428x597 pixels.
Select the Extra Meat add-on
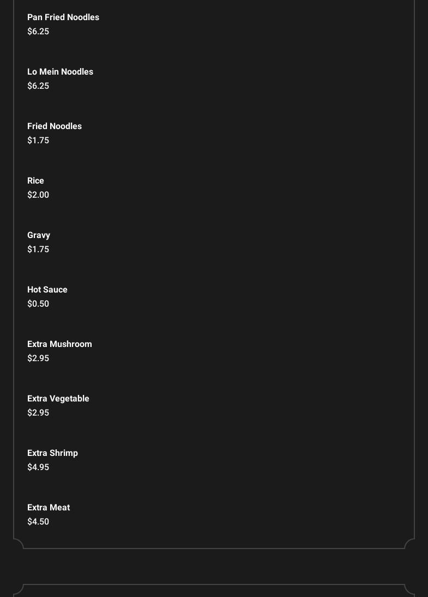[49, 508]
